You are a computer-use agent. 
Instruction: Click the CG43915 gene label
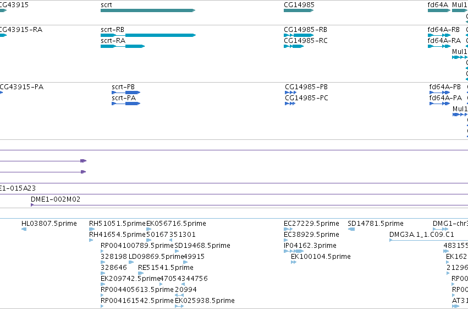tap(14, 5)
